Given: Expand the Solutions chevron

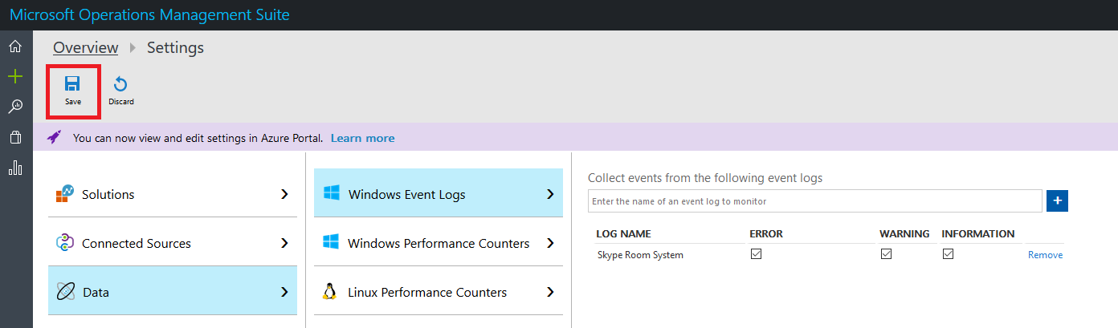Looking at the screenshot, I should click(x=284, y=194).
